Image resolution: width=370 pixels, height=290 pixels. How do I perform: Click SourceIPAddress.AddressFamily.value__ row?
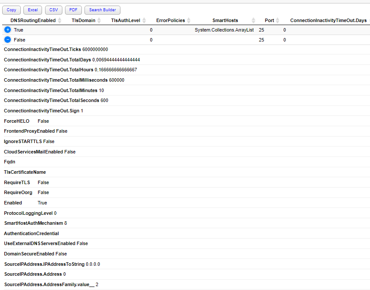186,284
